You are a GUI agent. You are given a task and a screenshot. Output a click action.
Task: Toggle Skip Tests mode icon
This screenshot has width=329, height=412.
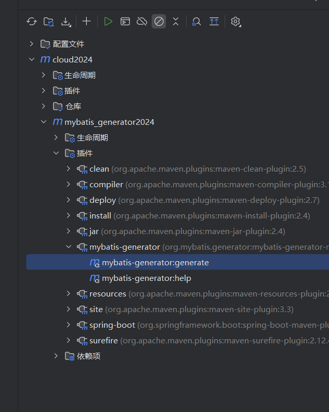159,21
